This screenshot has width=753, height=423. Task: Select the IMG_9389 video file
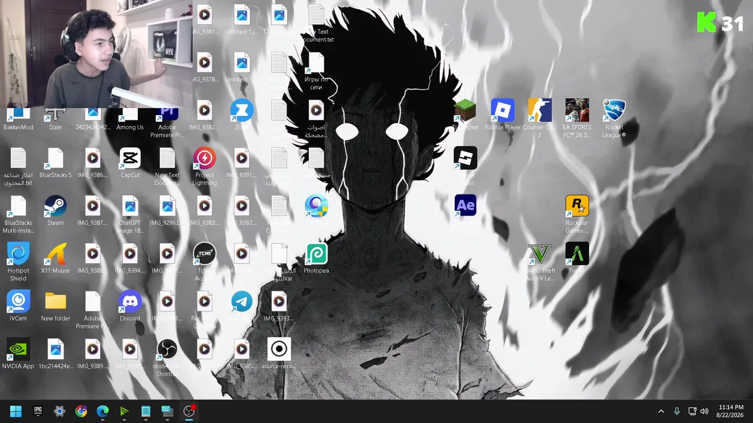tap(92, 354)
